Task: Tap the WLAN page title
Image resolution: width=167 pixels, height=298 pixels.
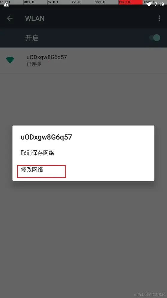Action: [35, 18]
